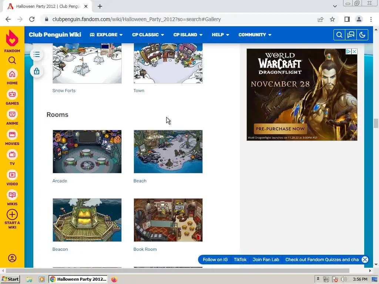Expand the Community dropdown menu
The width and height of the screenshot is (379, 284).
(x=255, y=35)
